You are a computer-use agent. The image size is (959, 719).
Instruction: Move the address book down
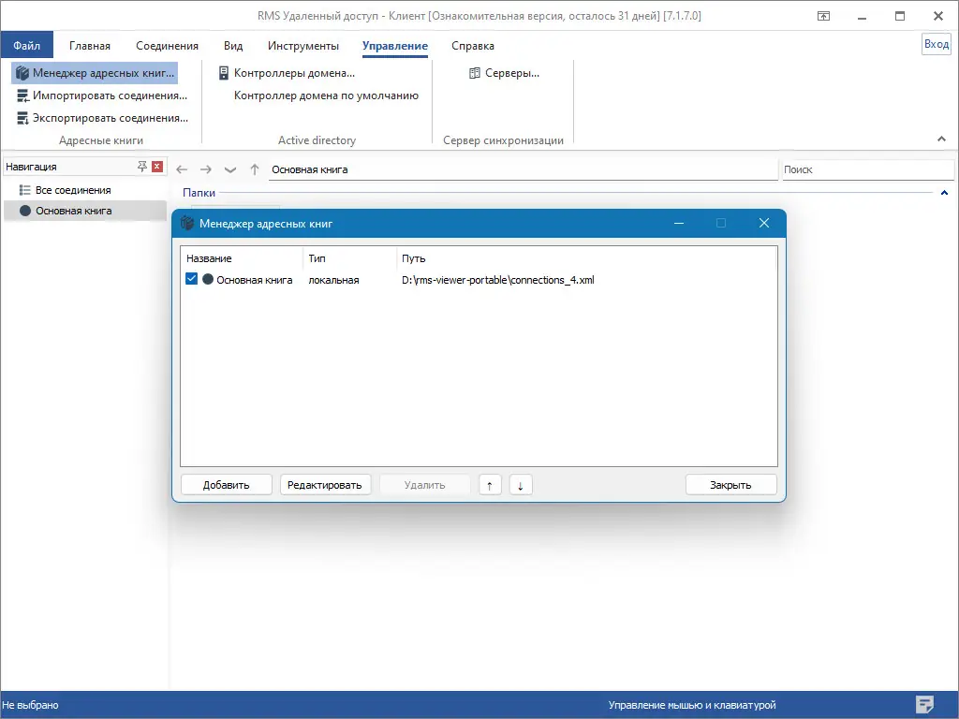click(521, 485)
